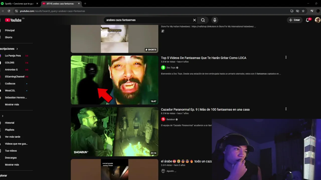Viewport: 321px width, 180px height.
Task: Click the Create plus button
Action: 294,20
